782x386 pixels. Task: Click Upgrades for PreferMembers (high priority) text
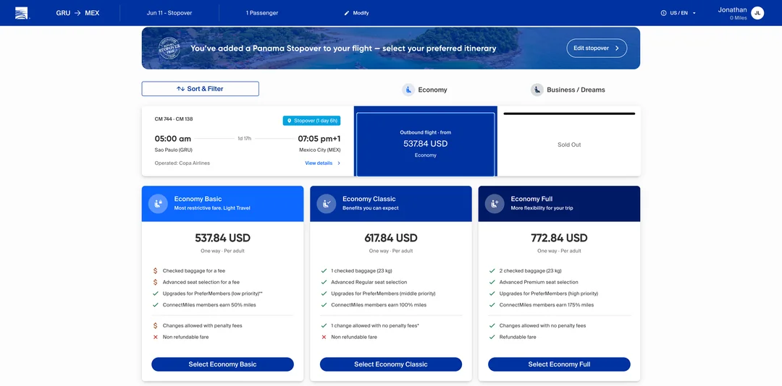pyautogui.click(x=549, y=293)
